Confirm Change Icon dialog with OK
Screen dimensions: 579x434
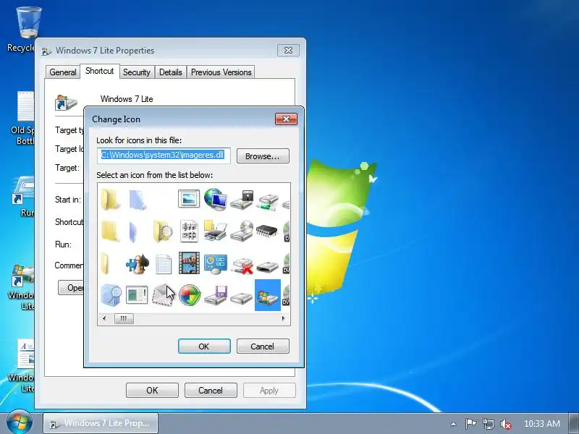(204, 346)
